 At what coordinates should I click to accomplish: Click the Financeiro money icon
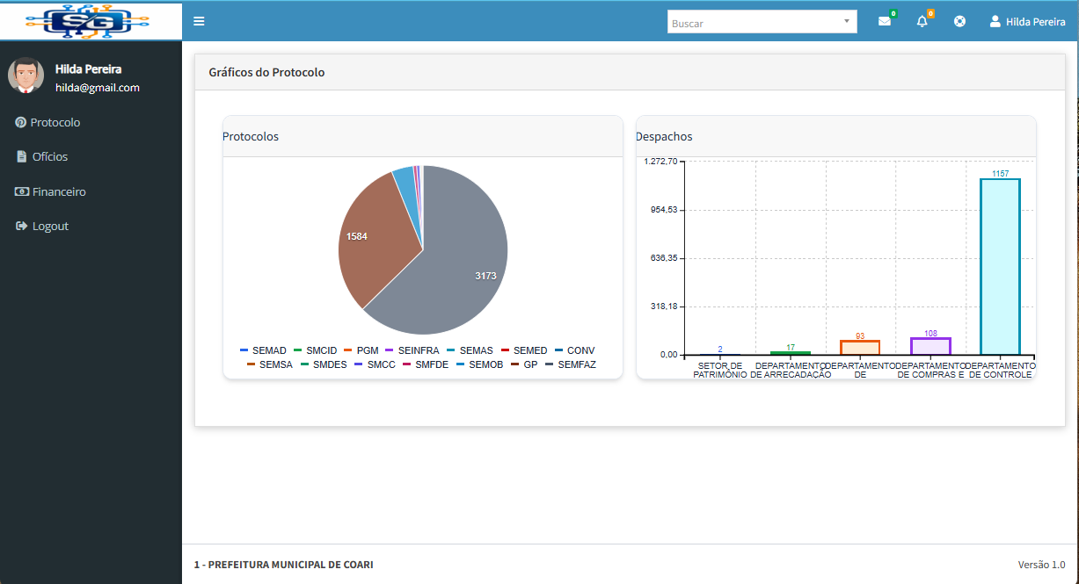22,191
